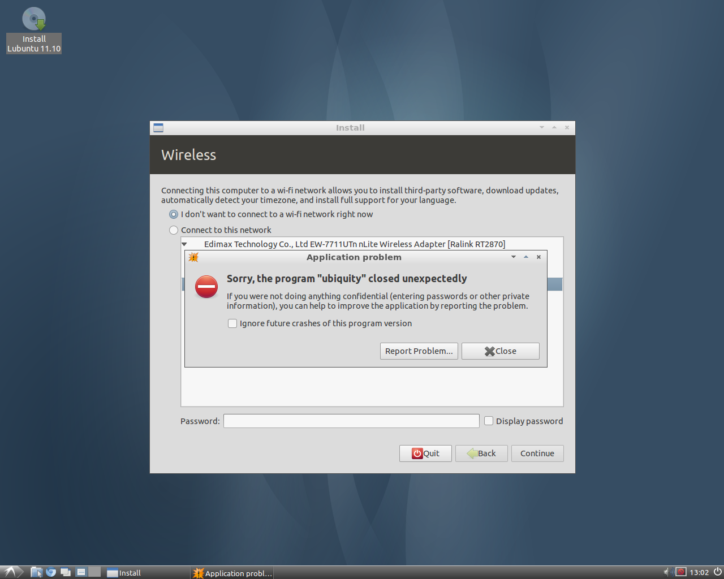Click the Application problem title bar icon
This screenshot has width=724, height=579.
tap(193, 257)
